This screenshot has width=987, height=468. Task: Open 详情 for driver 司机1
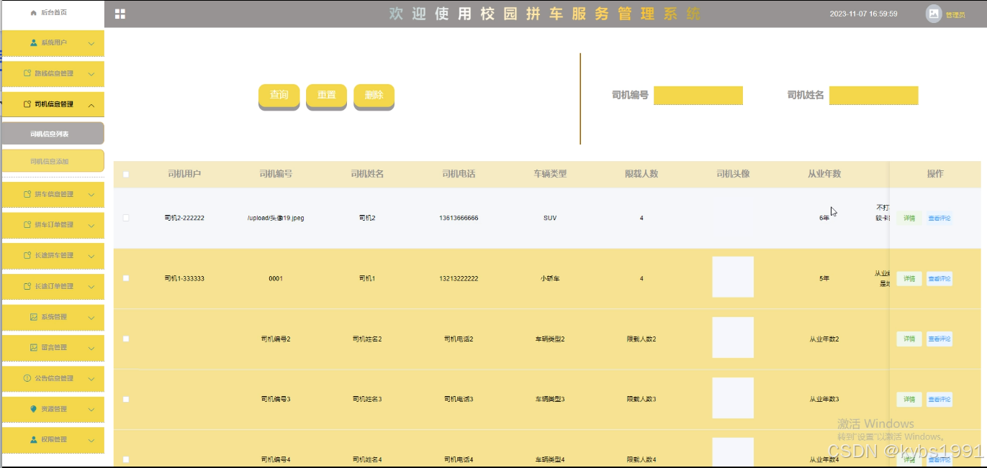909,278
